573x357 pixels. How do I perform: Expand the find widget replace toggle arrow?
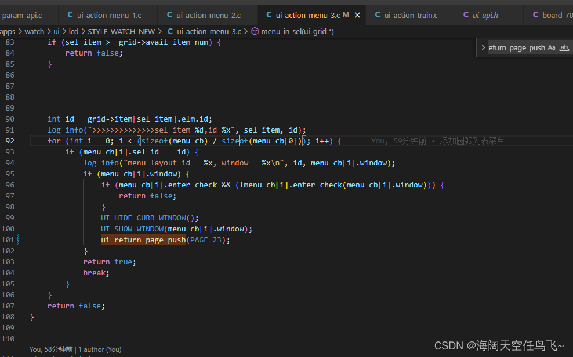click(x=483, y=48)
